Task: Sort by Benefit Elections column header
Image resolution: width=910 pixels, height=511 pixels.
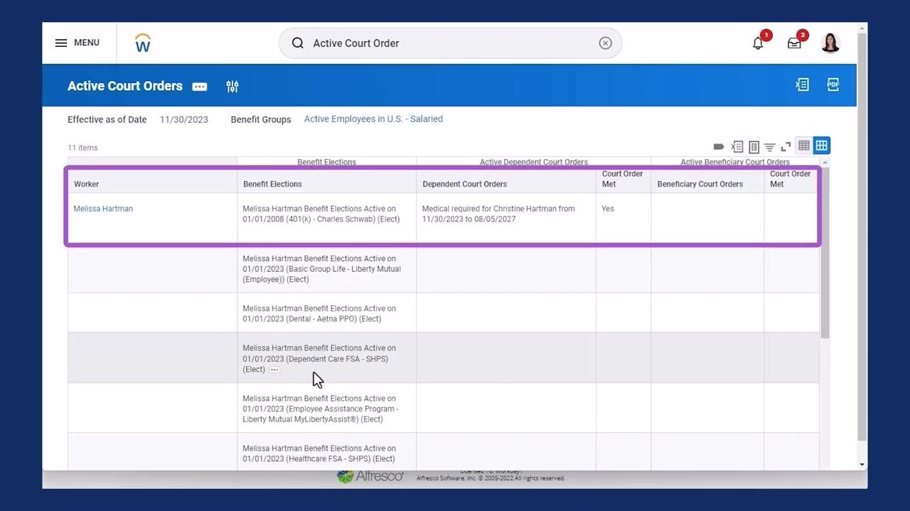Action: pyautogui.click(x=327, y=184)
